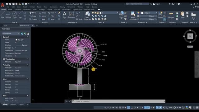Select the Line tool

coord(3,15)
